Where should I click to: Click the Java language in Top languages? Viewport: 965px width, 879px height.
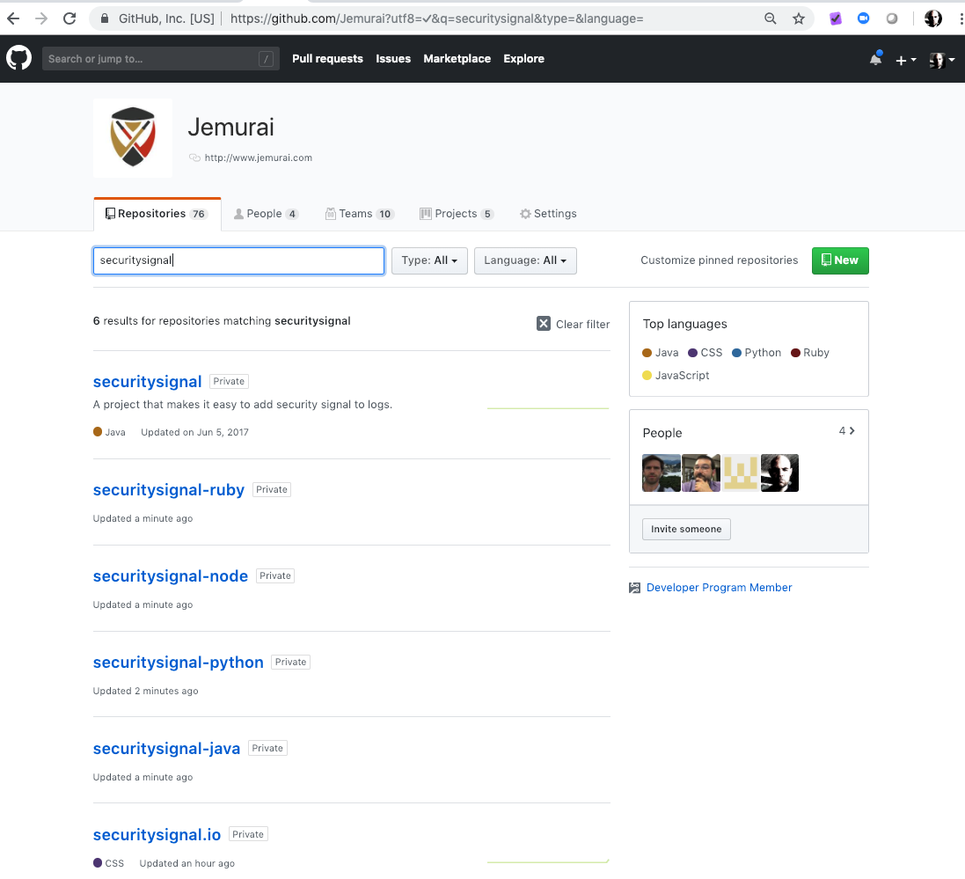pos(661,353)
